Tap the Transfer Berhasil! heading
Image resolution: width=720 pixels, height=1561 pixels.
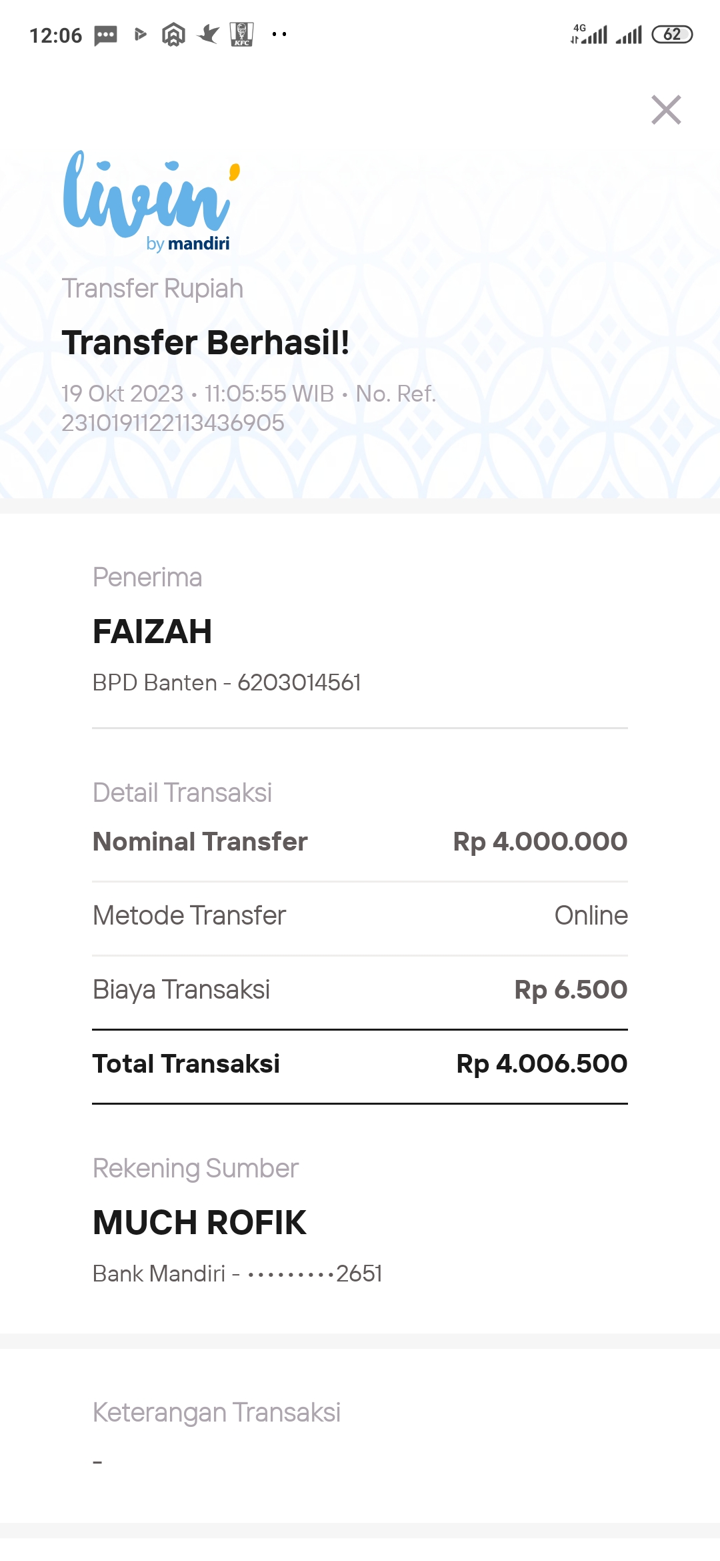[205, 343]
